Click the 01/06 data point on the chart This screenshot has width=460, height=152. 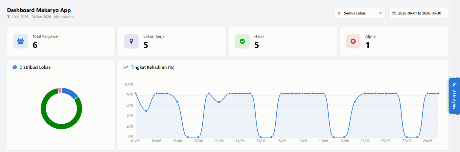point(136,93)
